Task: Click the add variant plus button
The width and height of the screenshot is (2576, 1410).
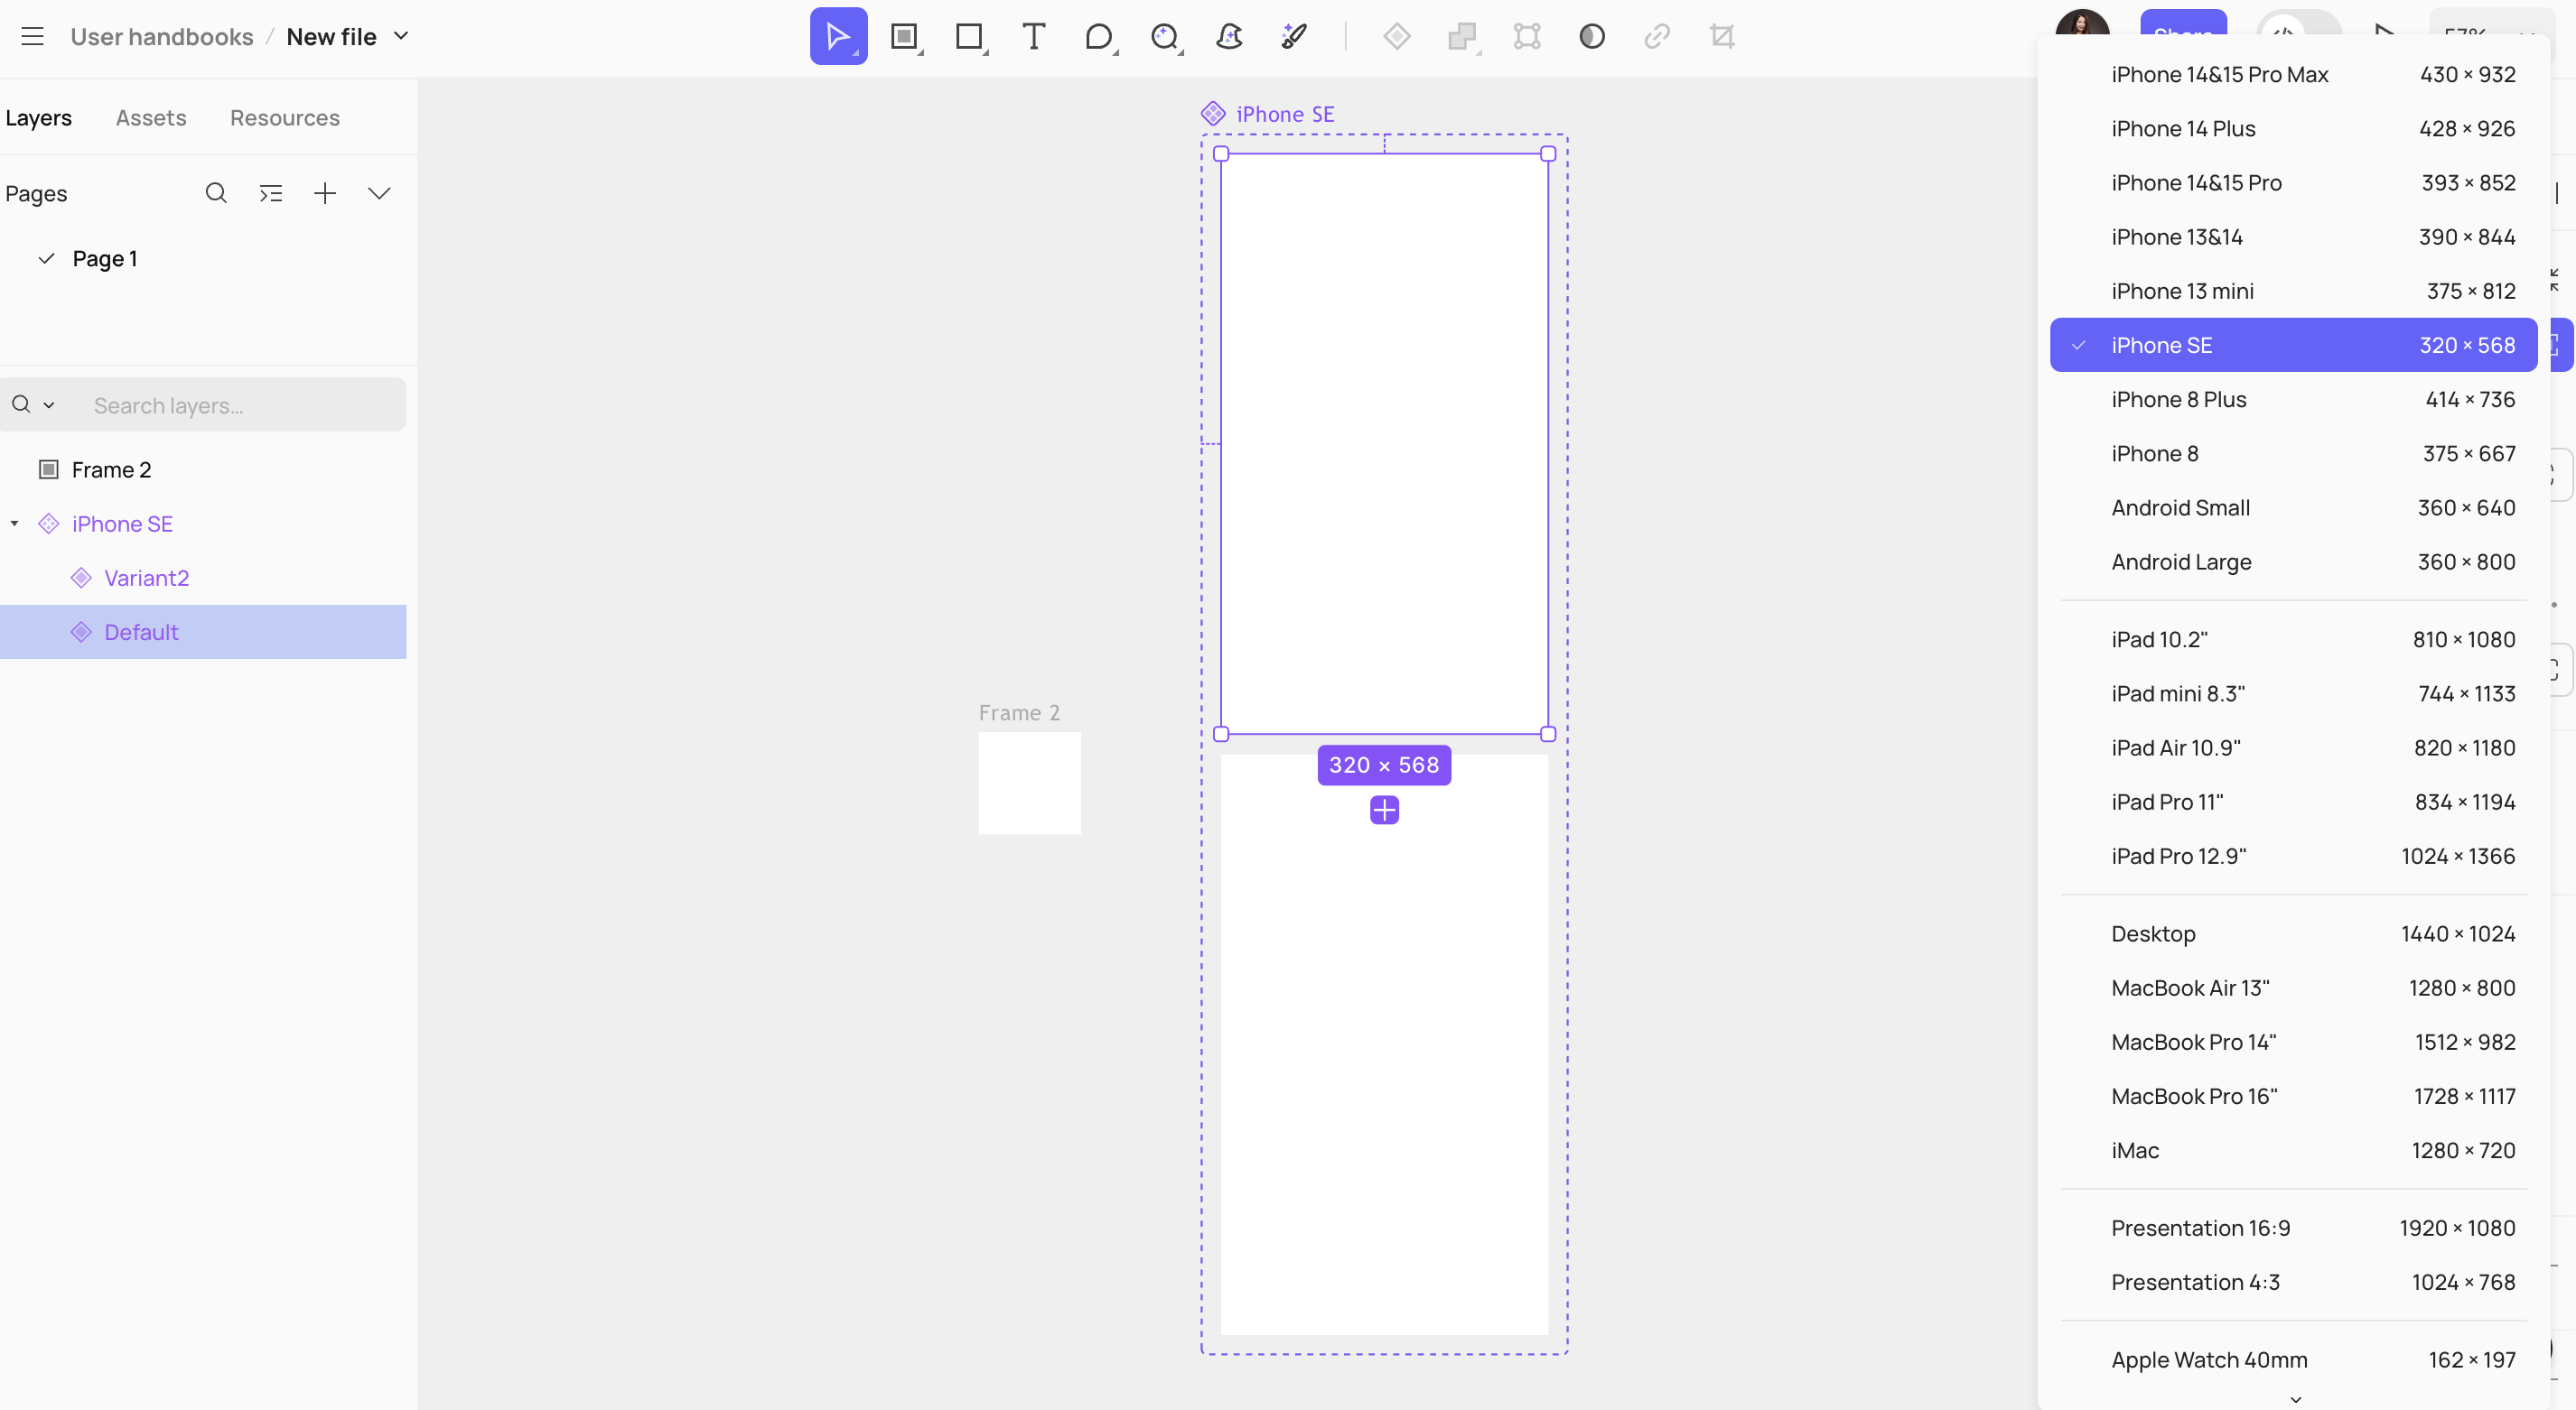Action: pyautogui.click(x=1384, y=810)
